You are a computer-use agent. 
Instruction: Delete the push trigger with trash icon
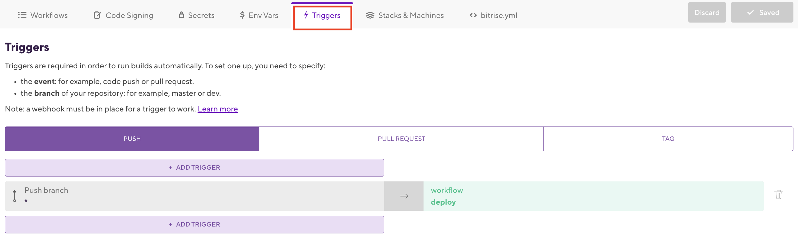coord(778,194)
